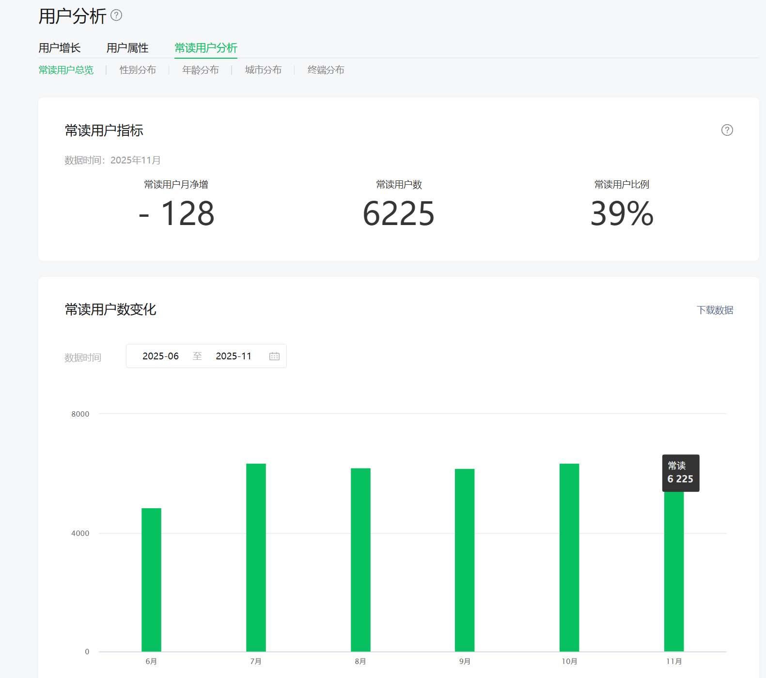Open 年龄分布 sub-tab
The height and width of the screenshot is (678, 766).
point(200,70)
